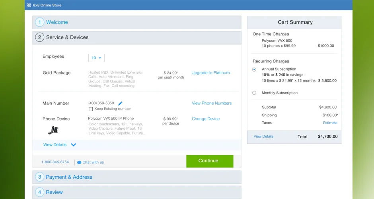The image size is (374, 199).
Task: Click the $4,700.00 total amount
Action: [x=328, y=137]
